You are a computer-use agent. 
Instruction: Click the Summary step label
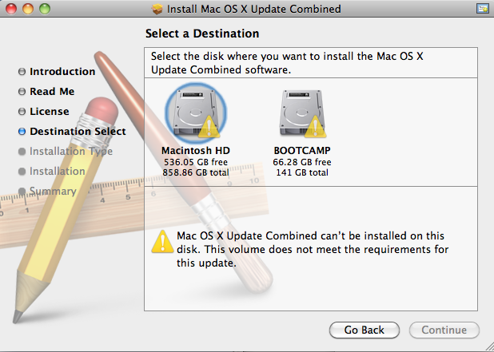[x=53, y=192]
